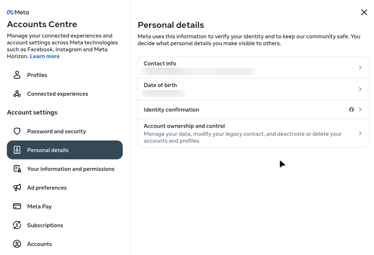
Task: Go to the Ad preferences section
Action: click(47, 188)
